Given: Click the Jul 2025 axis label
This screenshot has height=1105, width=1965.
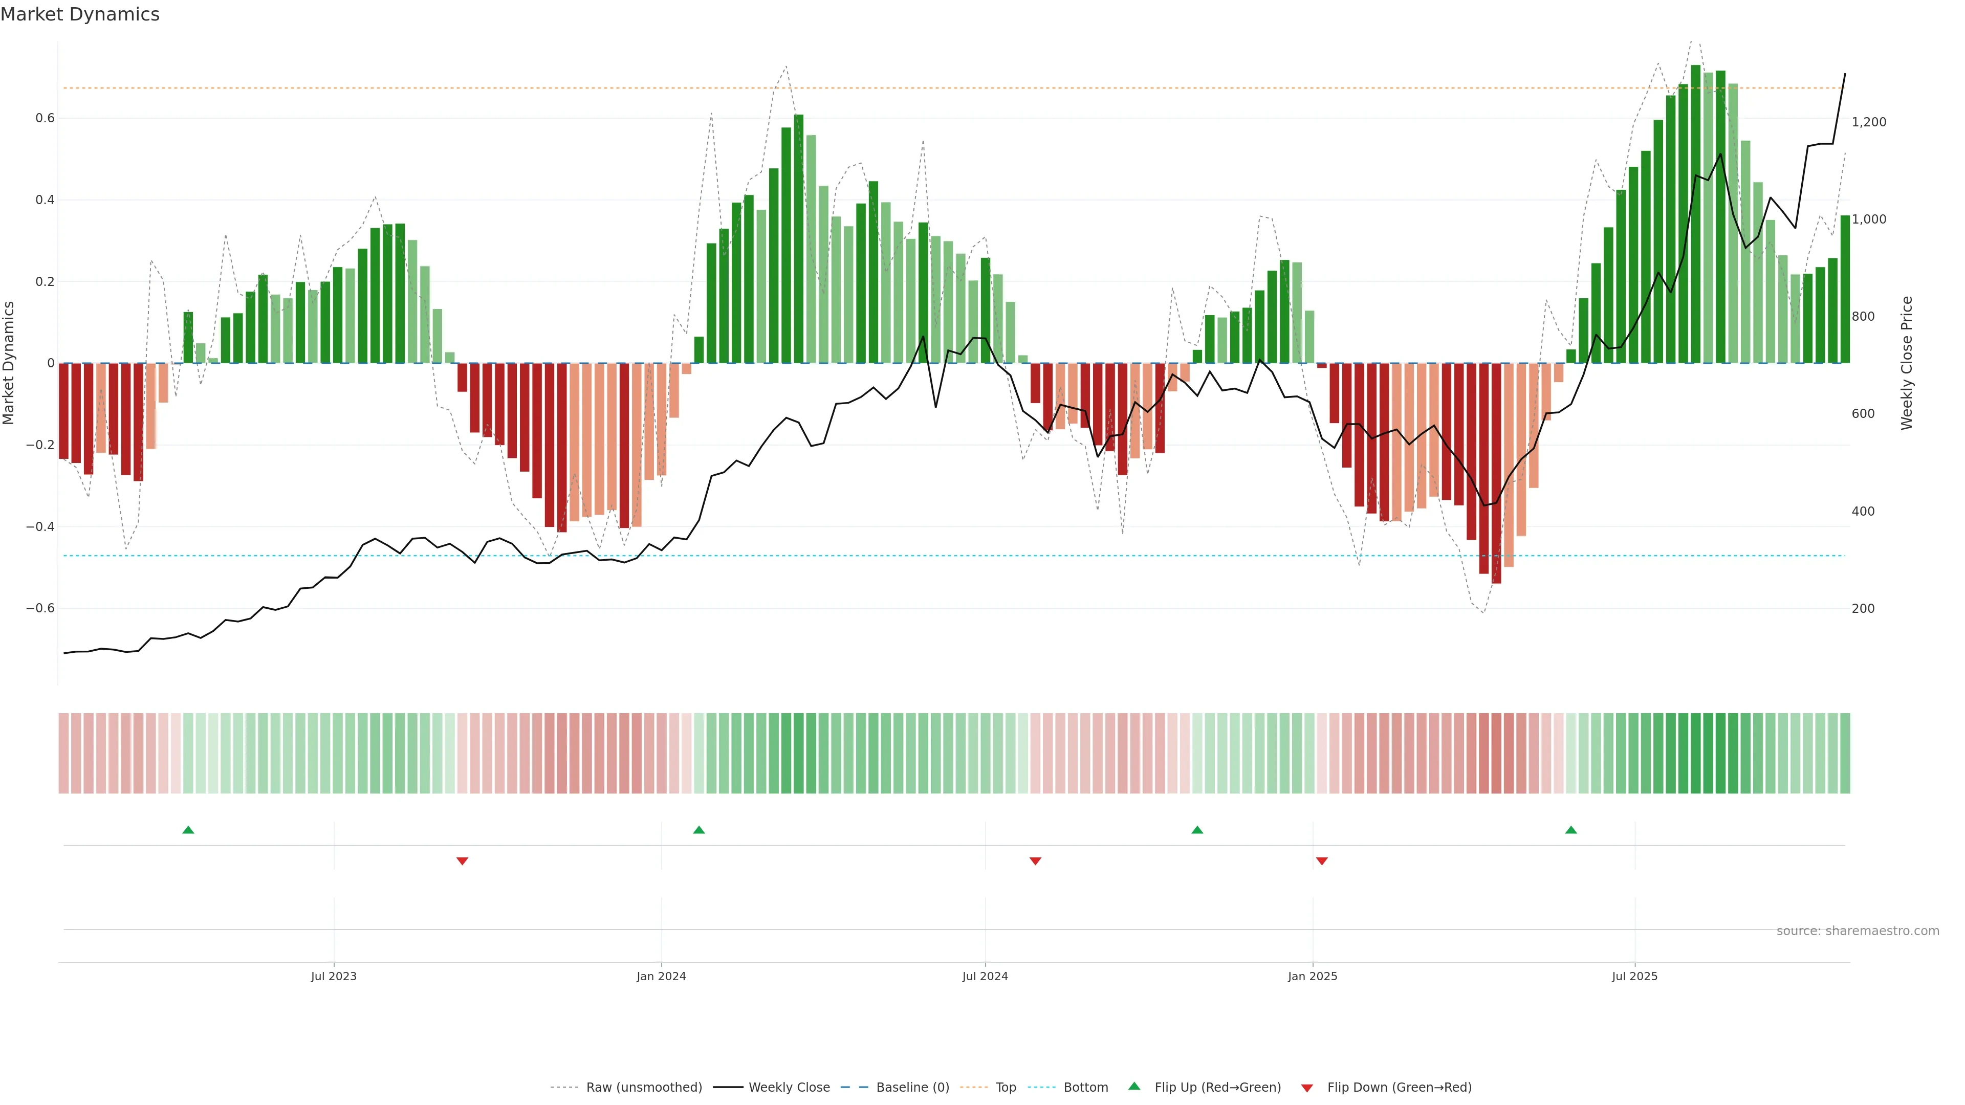Looking at the screenshot, I should click(x=1635, y=976).
